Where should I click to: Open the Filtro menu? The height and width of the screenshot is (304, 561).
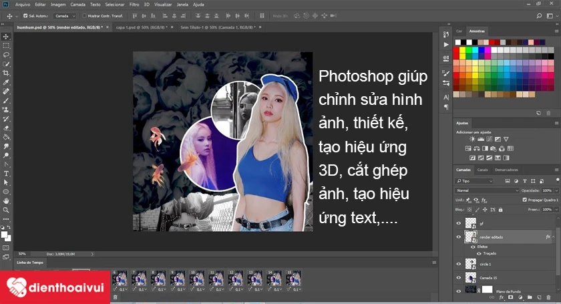(134, 5)
